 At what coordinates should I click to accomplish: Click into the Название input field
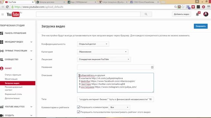coord(115,67)
